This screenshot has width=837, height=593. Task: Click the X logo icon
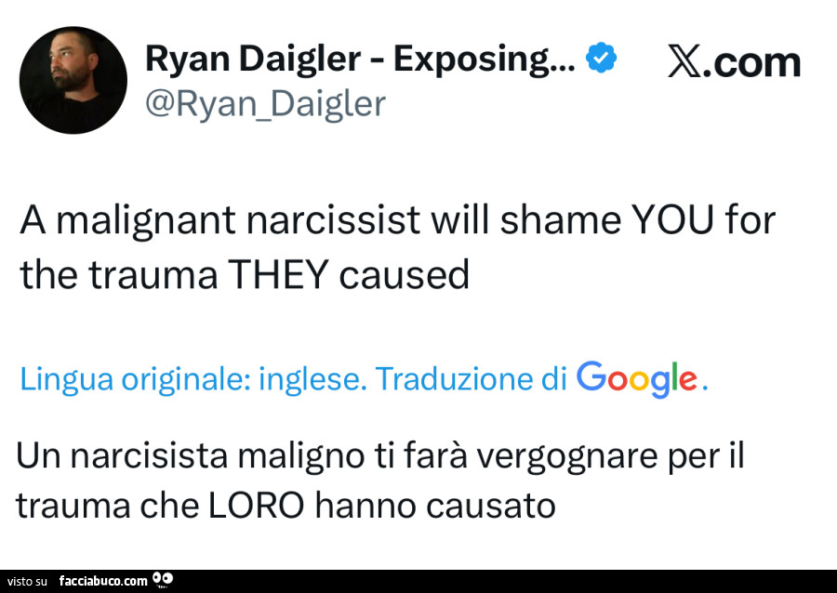coord(684,62)
